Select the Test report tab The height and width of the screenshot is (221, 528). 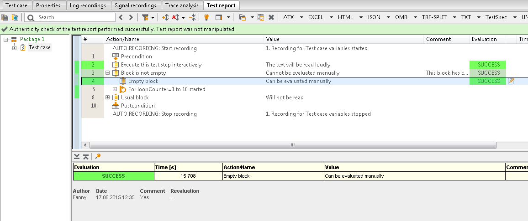coord(221,5)
